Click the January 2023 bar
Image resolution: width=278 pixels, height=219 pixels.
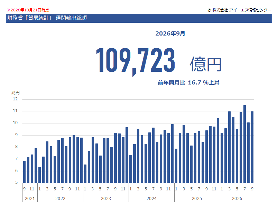pos(85,174)
